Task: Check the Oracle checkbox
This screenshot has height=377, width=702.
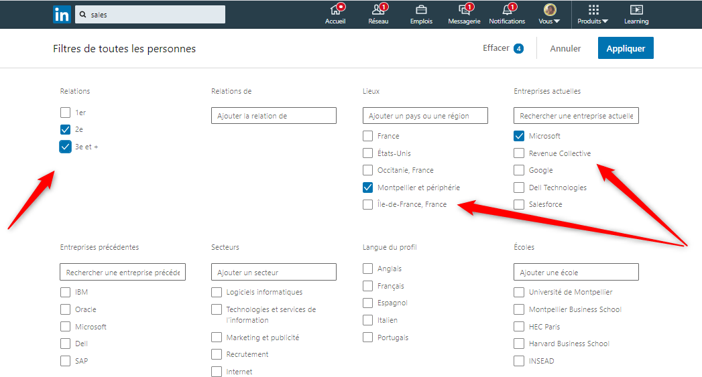Action: pyautogui.click(x=65, y=309)
